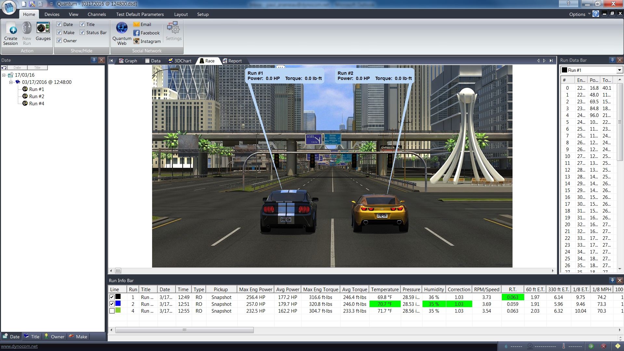
Task: Click the refresh arrow in Date panel
Action: pyautogui.click(x=4, y=68)
